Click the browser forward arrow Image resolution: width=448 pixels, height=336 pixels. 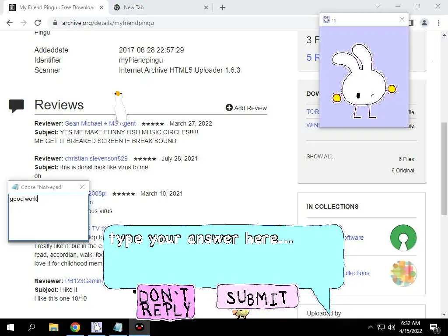tap(24, 23)
